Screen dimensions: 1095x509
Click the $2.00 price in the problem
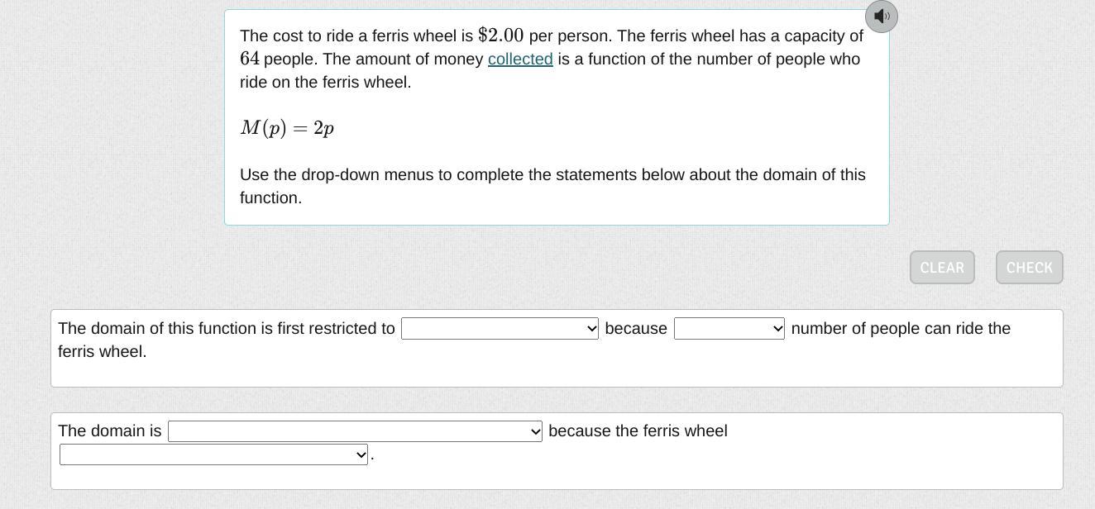[500, 36]
